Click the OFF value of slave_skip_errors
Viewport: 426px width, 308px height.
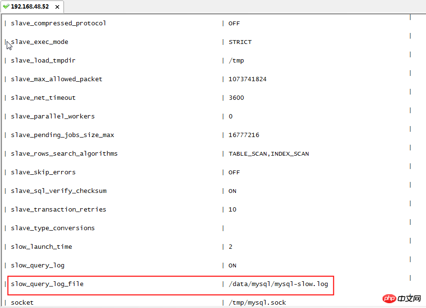(x=234, y=172)
